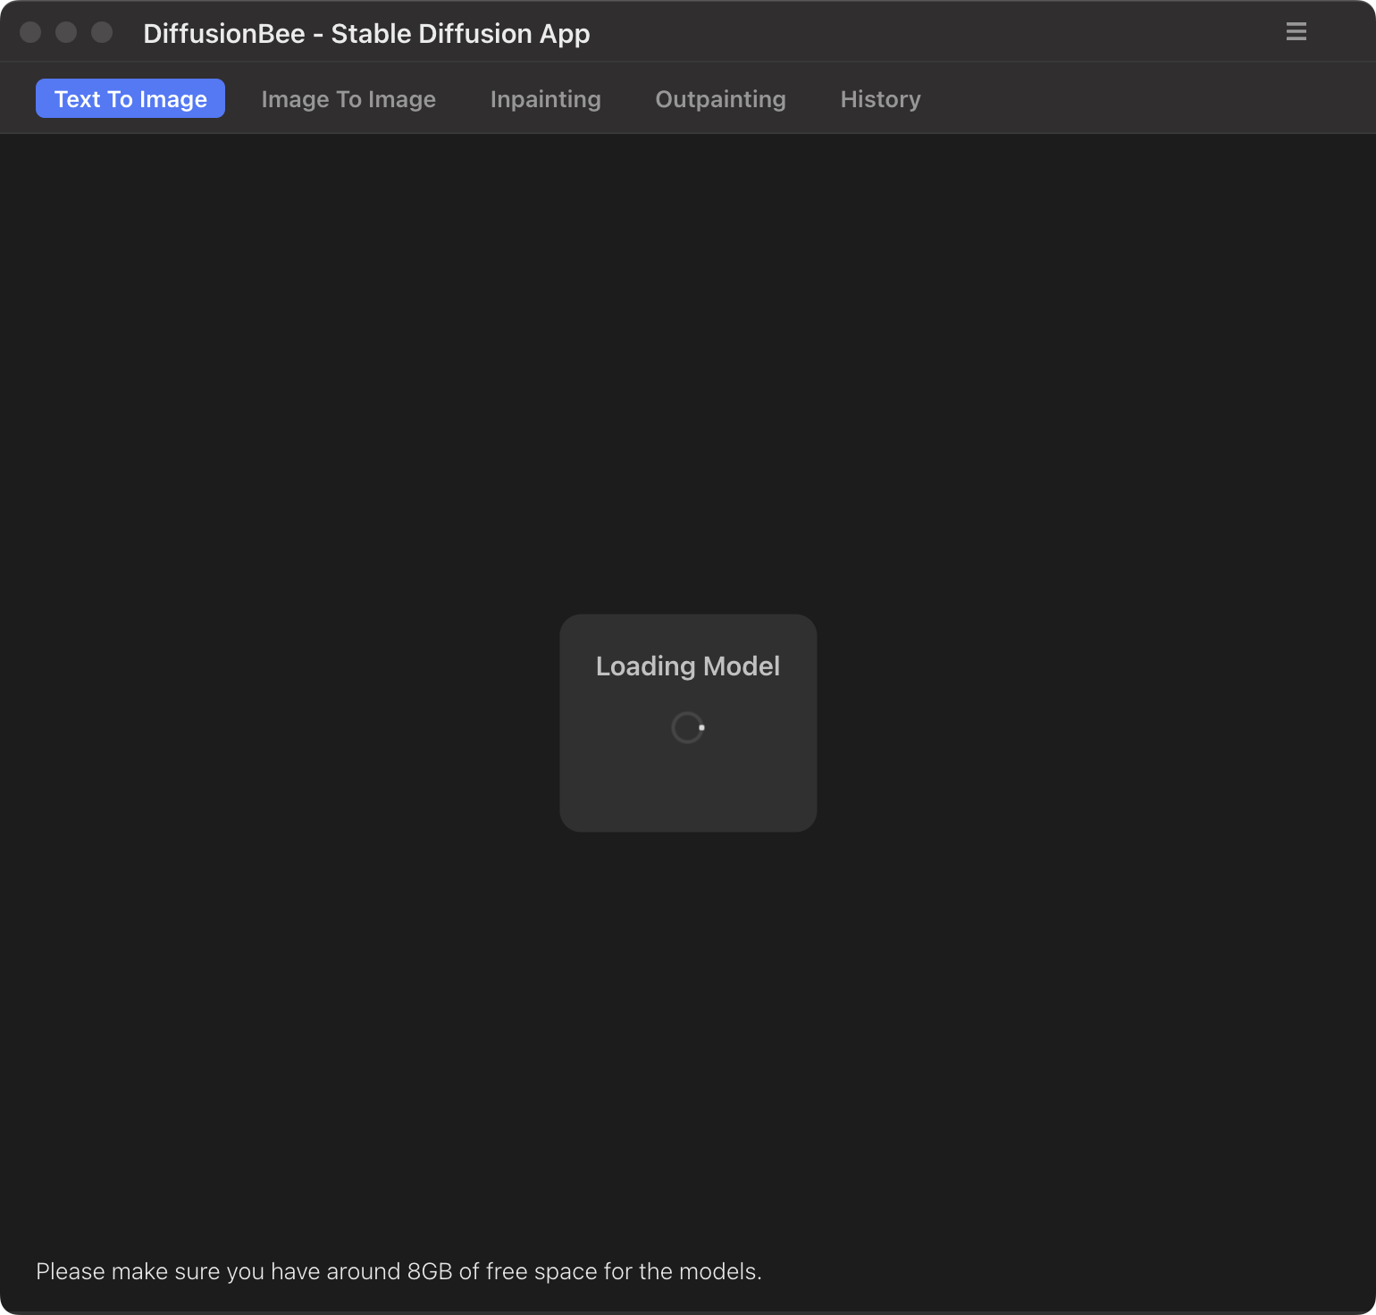Image resolution: width=1376 pixels, height=1315 pixels.
Task: Close the DiffusionBee window
Action: (30, 32)
